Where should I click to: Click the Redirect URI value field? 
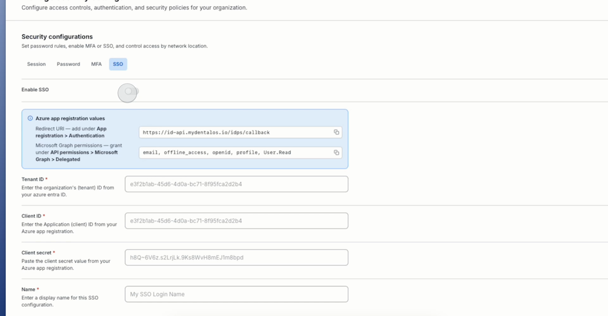tap(241, 132)
